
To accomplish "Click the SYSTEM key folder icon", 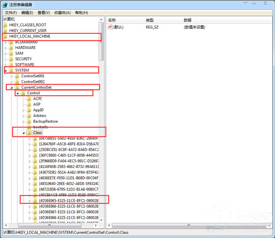I will click(11, 70).
